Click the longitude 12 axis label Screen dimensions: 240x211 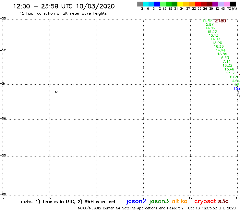[191, 198]
